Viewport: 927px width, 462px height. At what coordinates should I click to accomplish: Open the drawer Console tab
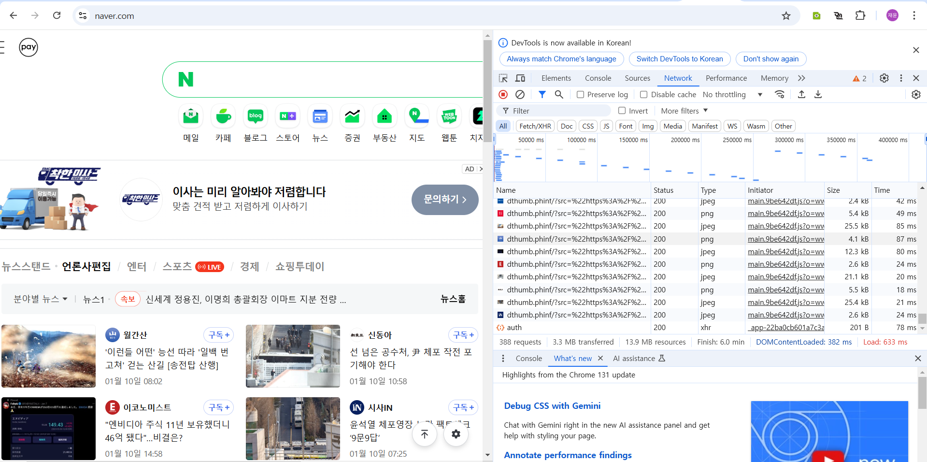pyautogui.click(x=528, y=359)
